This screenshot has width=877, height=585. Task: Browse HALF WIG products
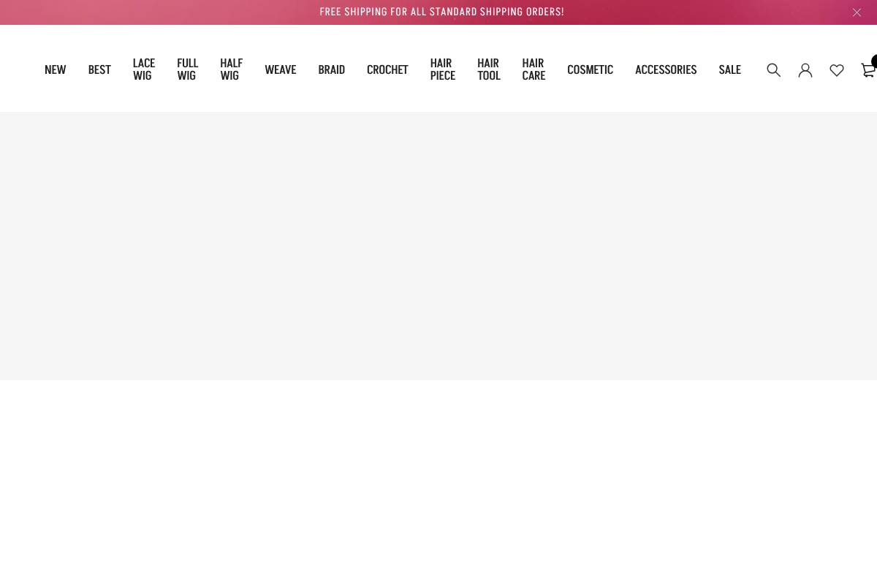(231, 69)
